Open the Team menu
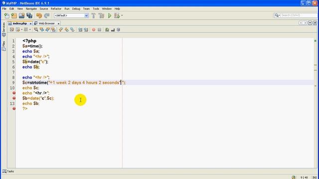The image size is (319, 179). click(x=86, y=9)
